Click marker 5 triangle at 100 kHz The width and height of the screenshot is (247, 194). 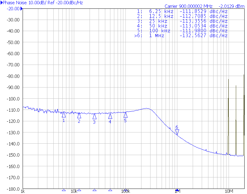[x=125, y=115]
